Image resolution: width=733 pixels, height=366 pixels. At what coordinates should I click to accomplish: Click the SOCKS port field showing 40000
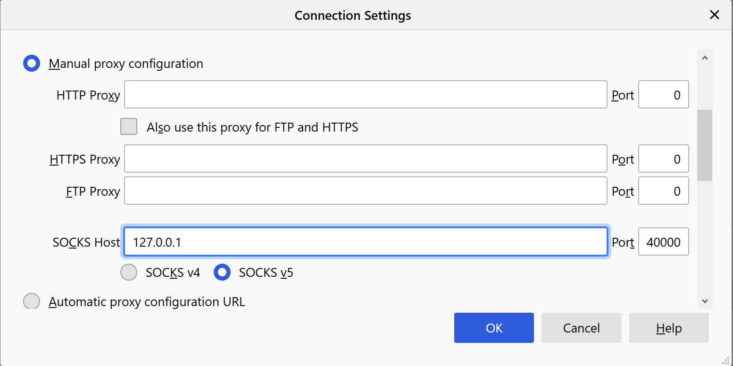(x=663, y=242)
